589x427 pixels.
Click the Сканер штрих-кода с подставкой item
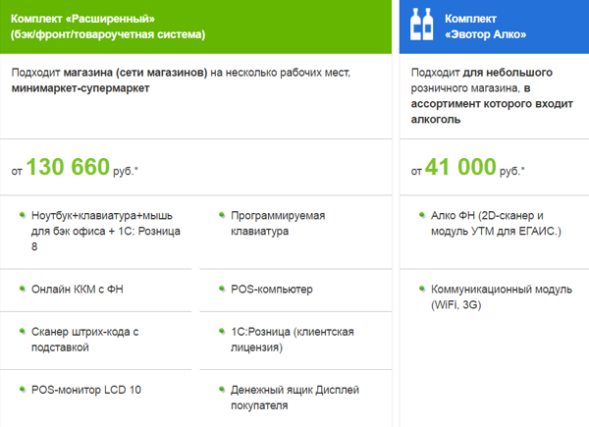point(93,340)
